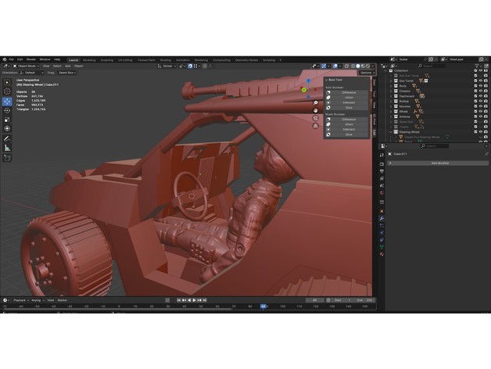This screenshot has width=491, height=369.
Task: Activate the Move tool
Action: point(7,101)
